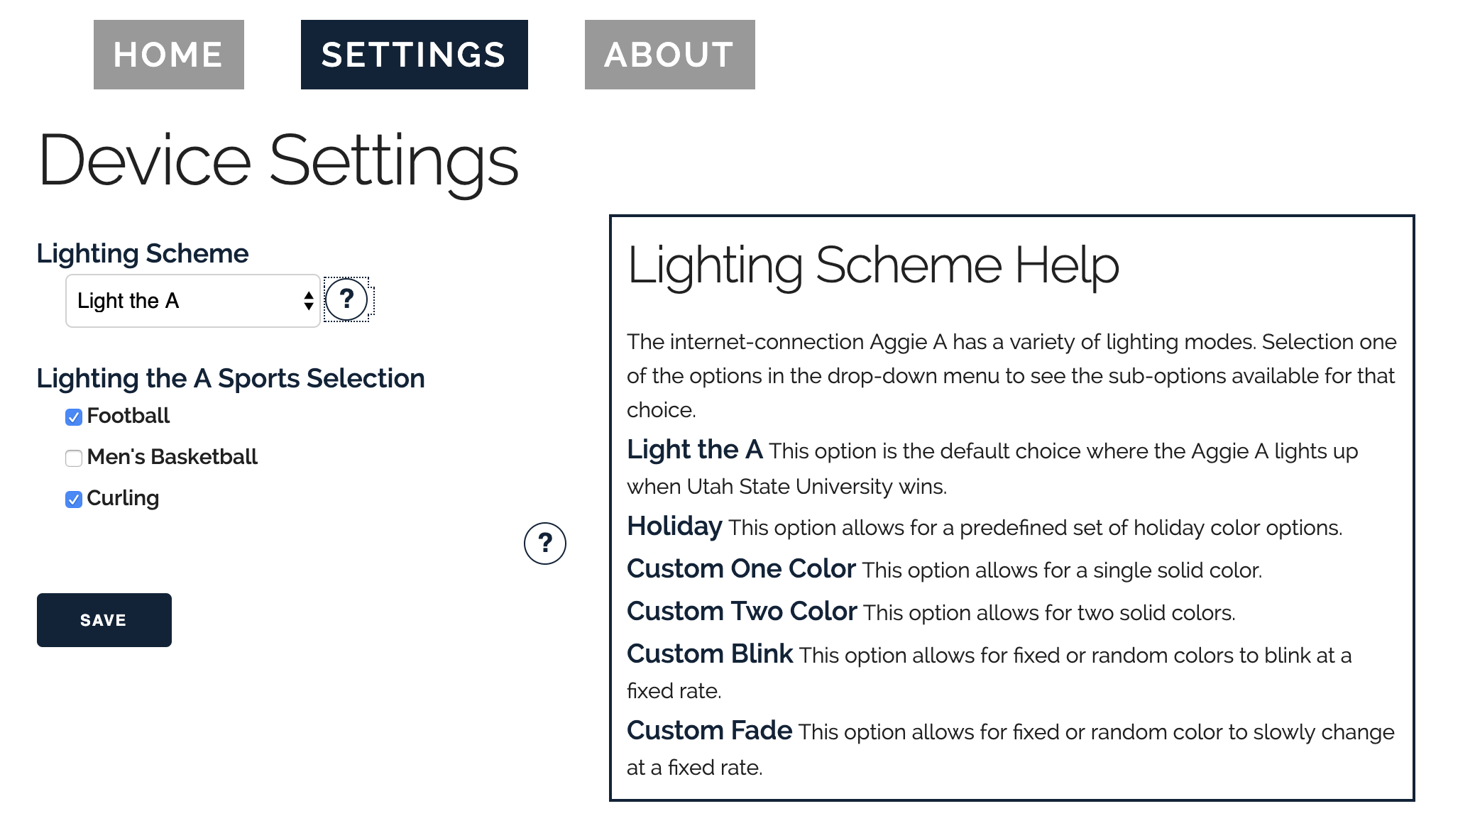Click the Lighting Scheme Help title
1475x833 pixels.
tap(873, 266)
